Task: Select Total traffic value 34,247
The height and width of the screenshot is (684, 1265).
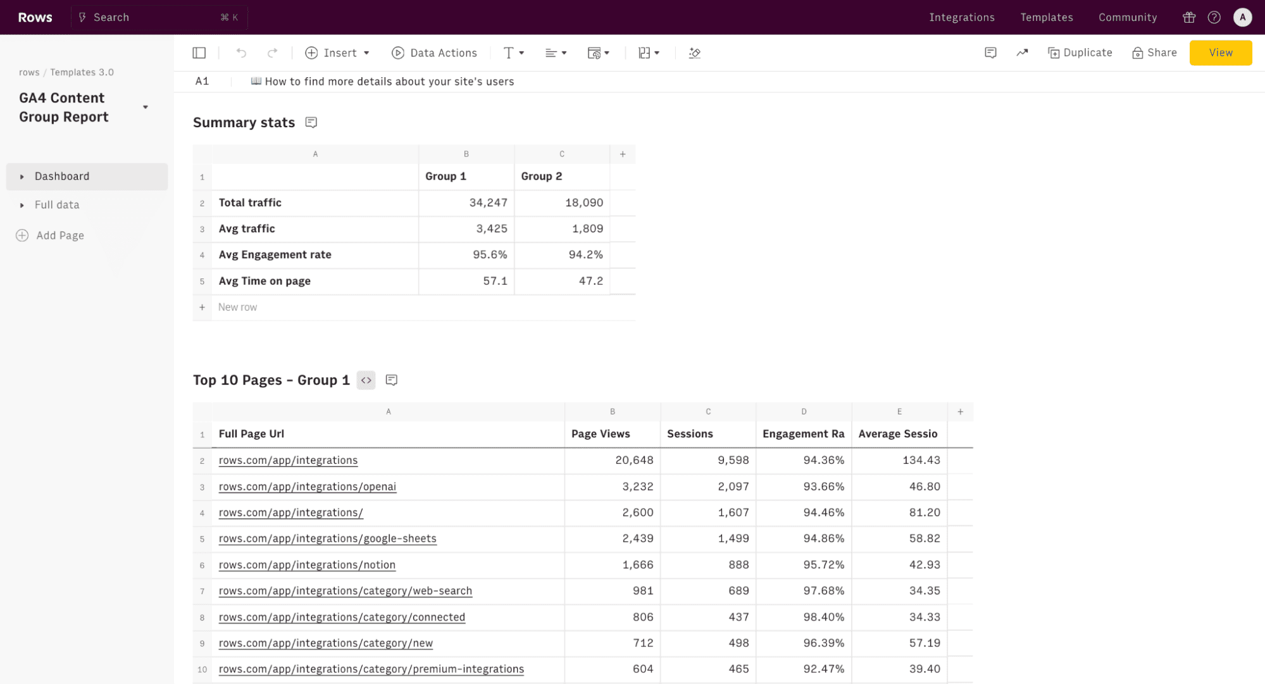Action: click(x=466, y=203)
